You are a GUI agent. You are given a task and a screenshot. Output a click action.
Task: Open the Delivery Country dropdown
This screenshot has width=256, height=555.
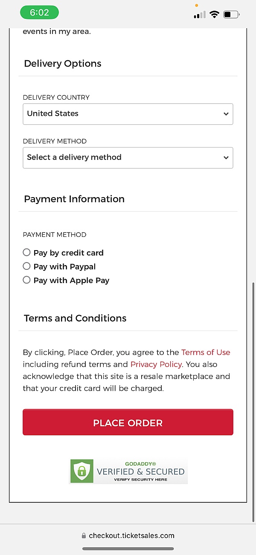coord(128,114)
